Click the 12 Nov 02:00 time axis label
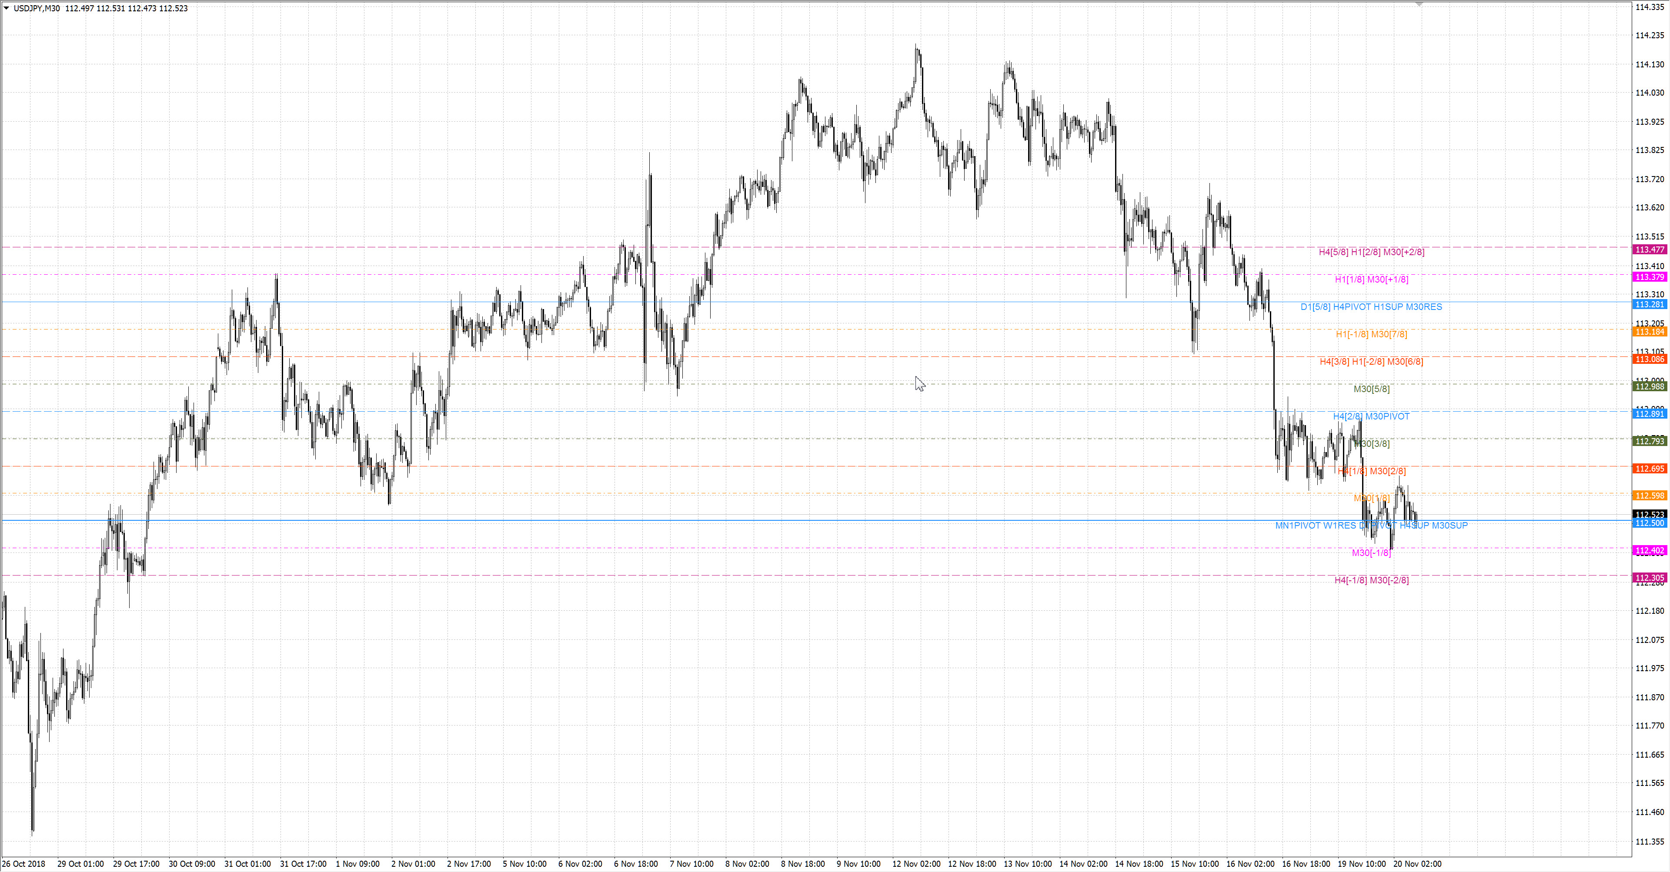The height and width of the screenshot is (872, 1670). click(x=916, y=864)
